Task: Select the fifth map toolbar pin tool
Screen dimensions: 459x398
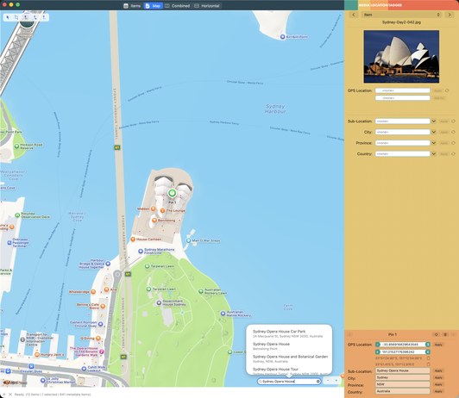Action: tap(44, 17)
